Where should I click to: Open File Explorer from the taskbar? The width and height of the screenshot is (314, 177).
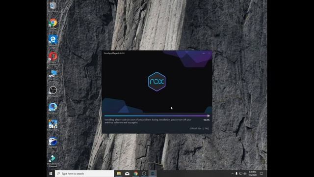point(119,174)
